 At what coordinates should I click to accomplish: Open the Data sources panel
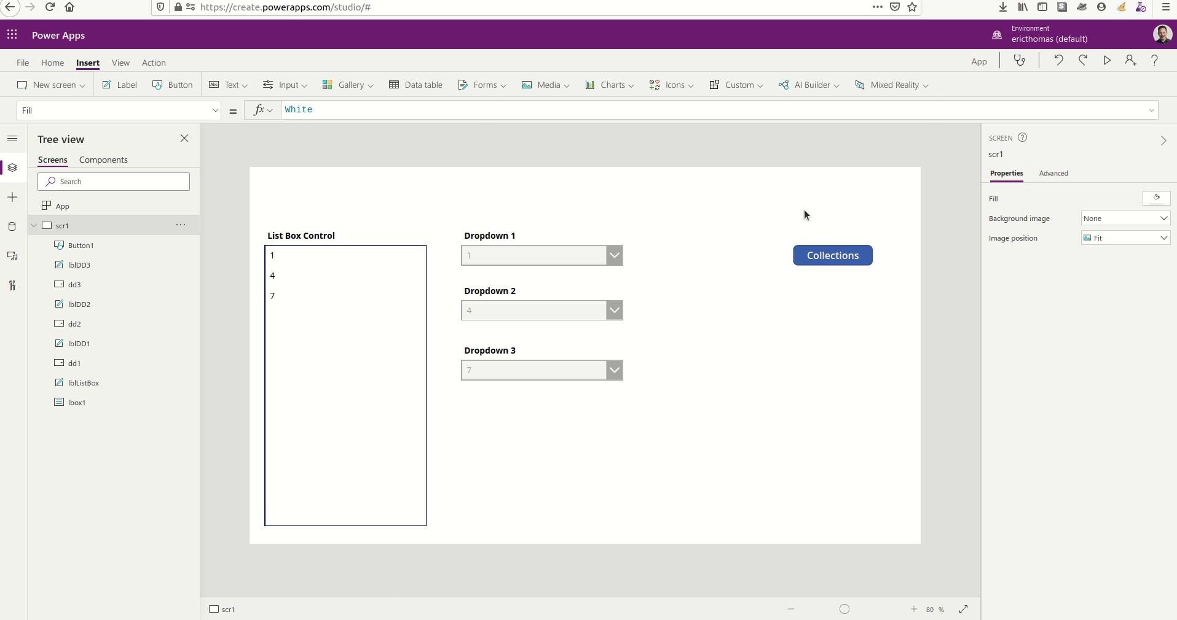[x=12, y=227]
